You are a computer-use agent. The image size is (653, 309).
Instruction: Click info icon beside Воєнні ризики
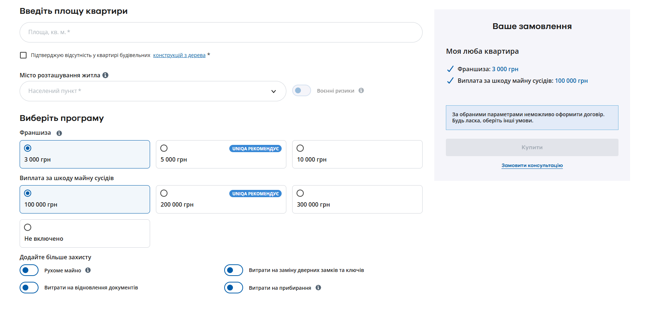[361, 90]
